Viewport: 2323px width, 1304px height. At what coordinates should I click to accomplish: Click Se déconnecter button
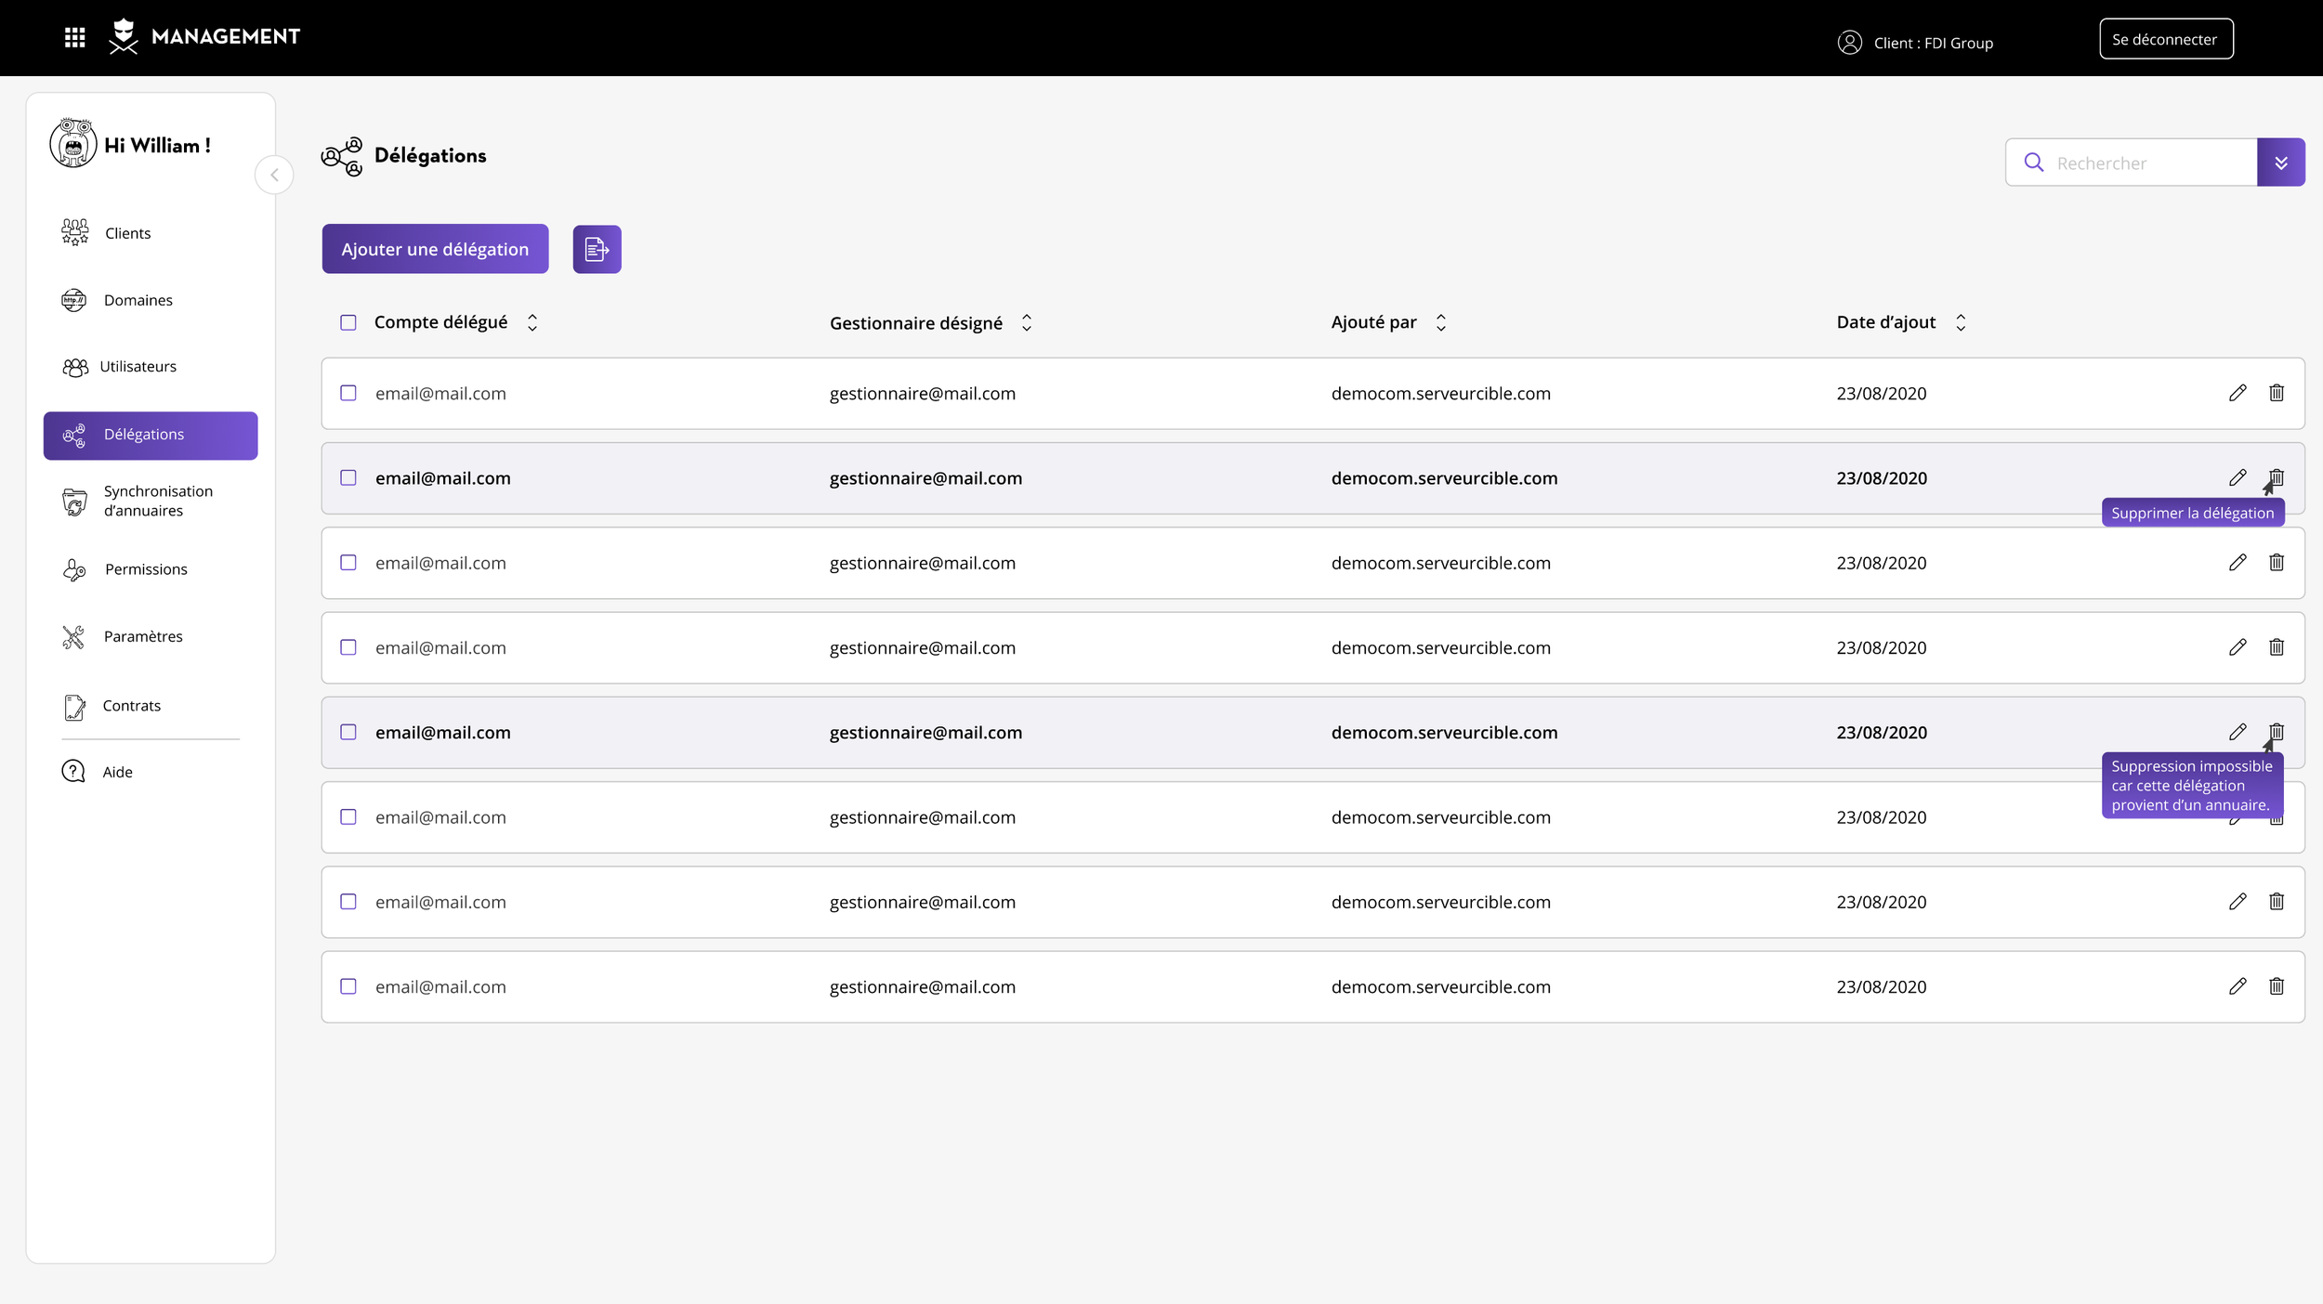pyautogui.click(x=2165, y=39)
